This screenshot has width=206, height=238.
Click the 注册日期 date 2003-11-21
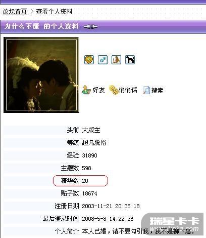[x=97, y=206]
